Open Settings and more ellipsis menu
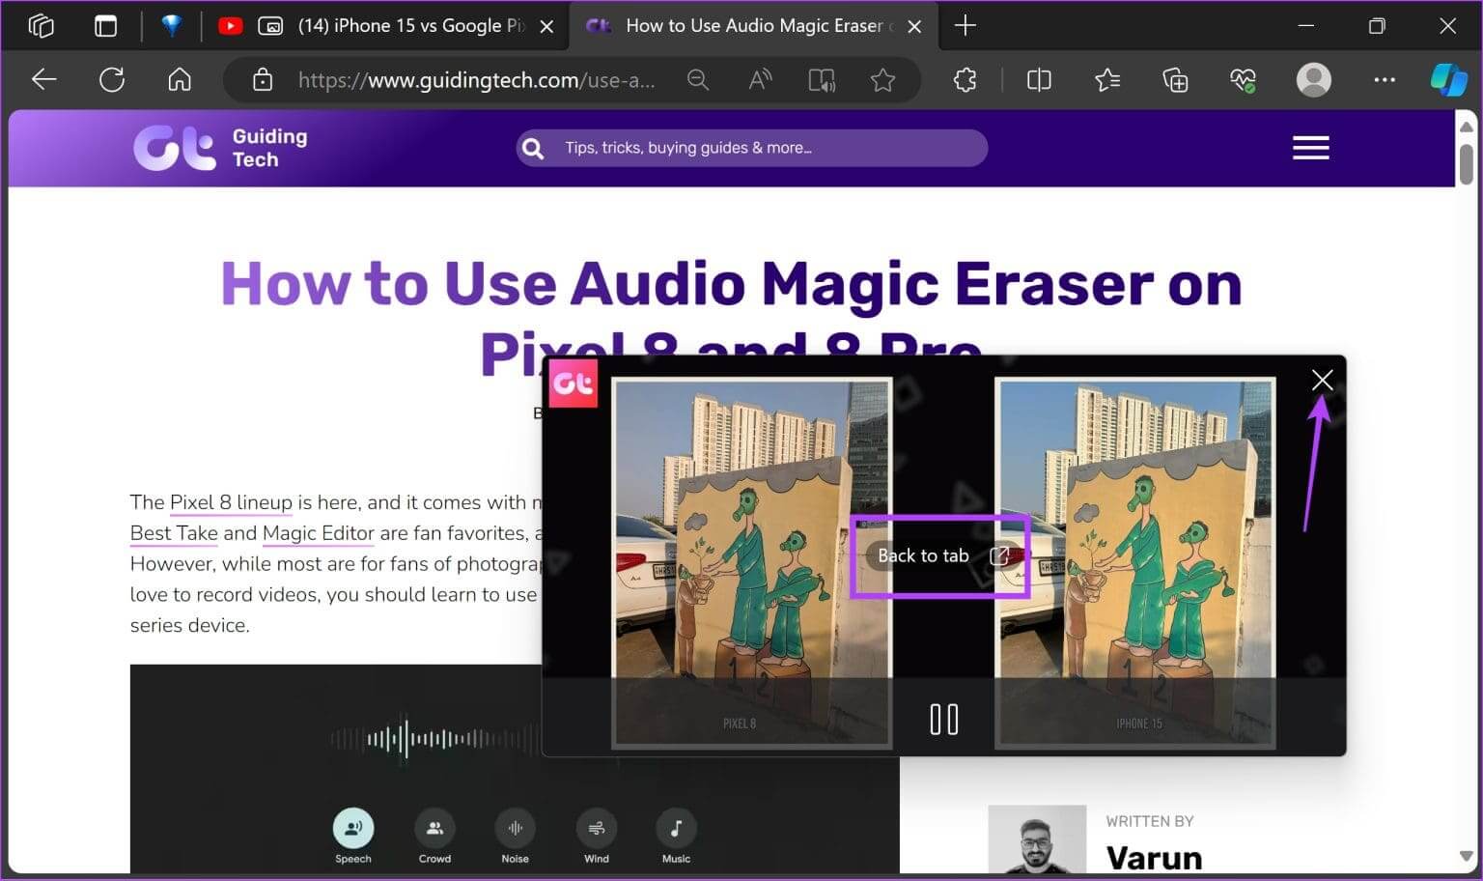 [1385, 80]
